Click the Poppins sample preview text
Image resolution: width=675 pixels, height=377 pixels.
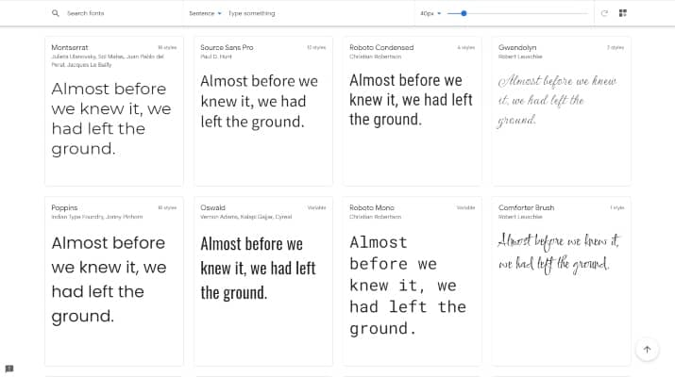[x=109, y=279]
